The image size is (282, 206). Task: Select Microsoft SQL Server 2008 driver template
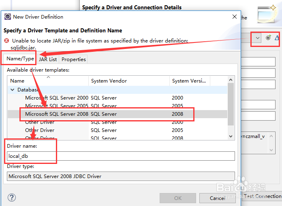pyautogui.click(x=56, y=114)
